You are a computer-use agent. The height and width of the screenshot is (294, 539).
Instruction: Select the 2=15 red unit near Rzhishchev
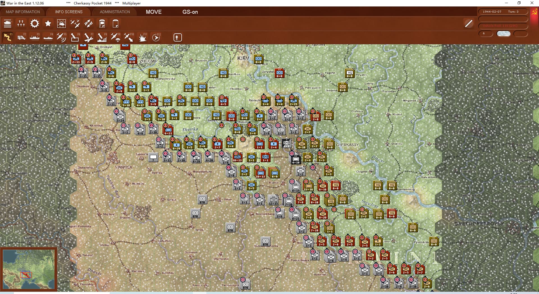pos(293,101)
